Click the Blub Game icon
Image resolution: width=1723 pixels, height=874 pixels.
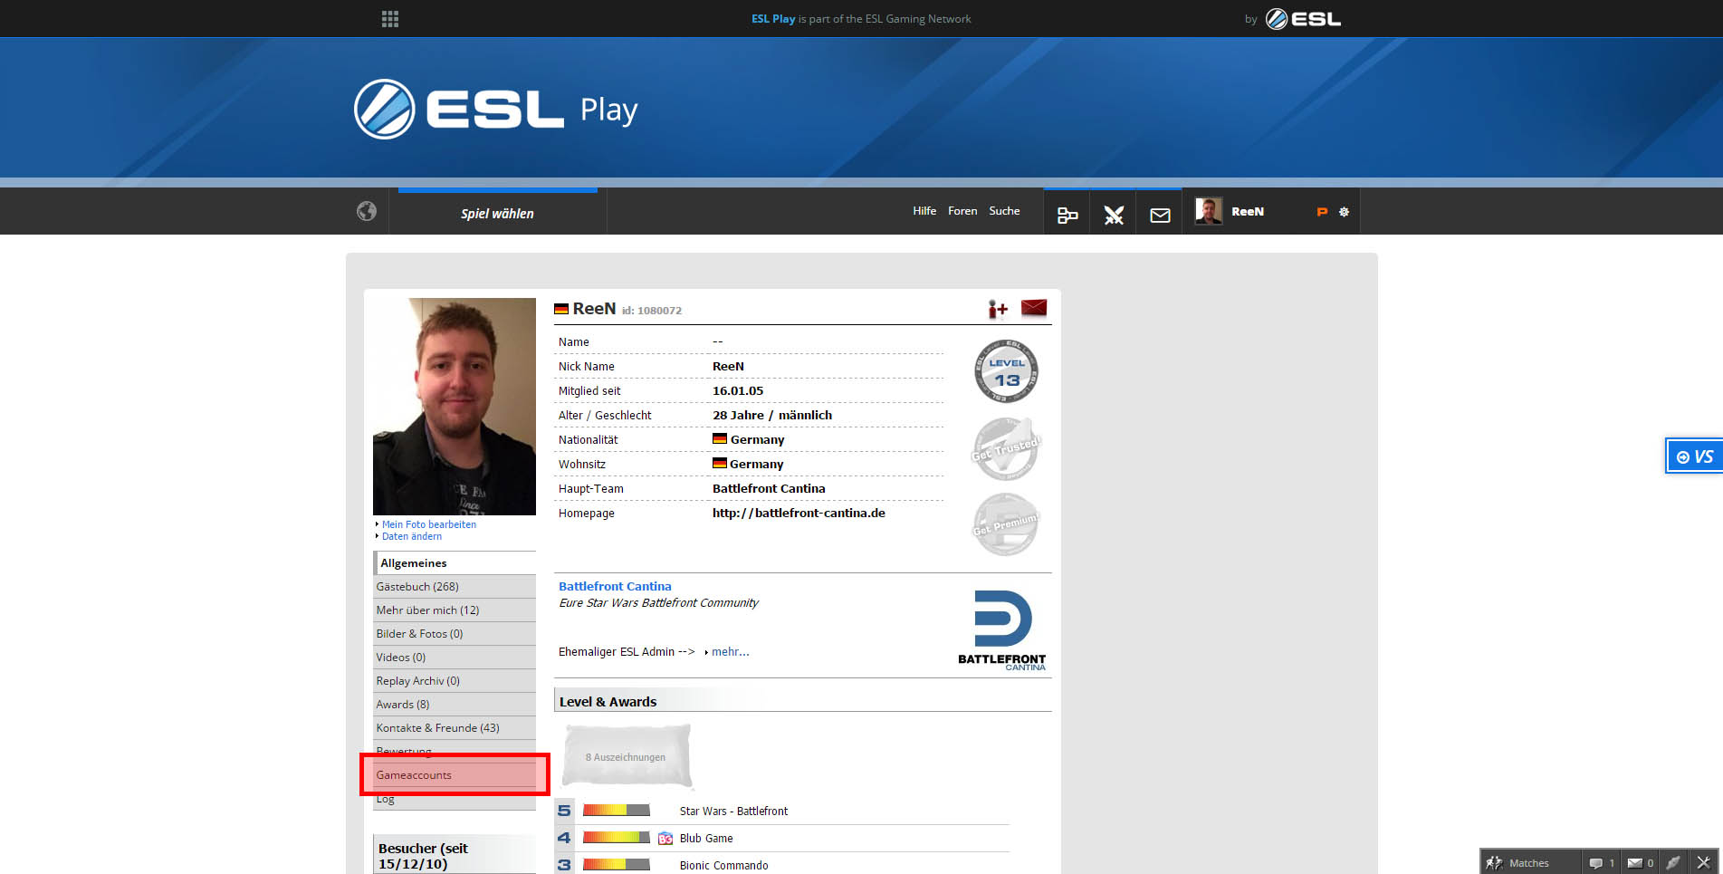point(665,839)
